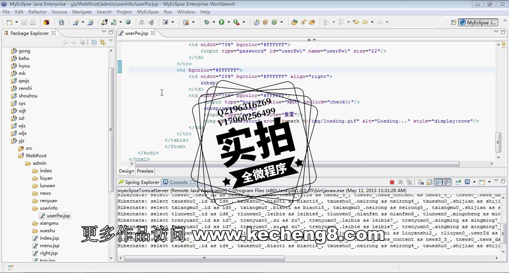Click the Remove All Terminated Launches icon
The image size is (509, 273).
point(409,182)
